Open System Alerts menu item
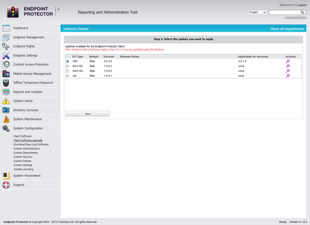Viewport: 310px width, 225px height. coord(23,101)
